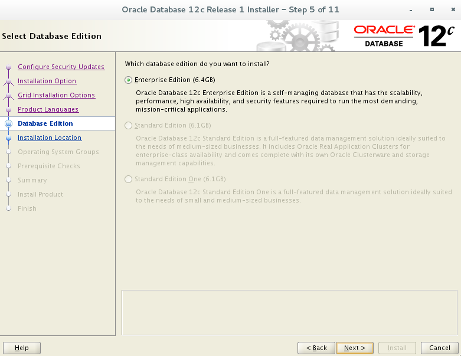Maximize the installer window
The width and height of the screenshot is (461, 356).
(x=432, y=9)
